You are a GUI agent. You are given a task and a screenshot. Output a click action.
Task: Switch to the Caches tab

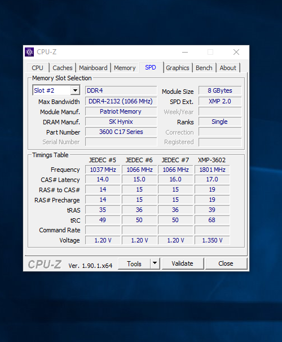point(63,68)
